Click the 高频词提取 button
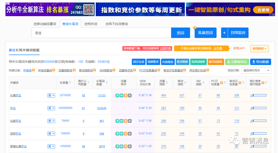This screenshot has width=278, height=153. click(x=198, y=62)
